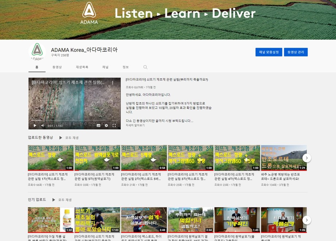The image size is (336, 241).
Task: Click the 채널 맞춤설정 button
Action: tap(269, 52)
